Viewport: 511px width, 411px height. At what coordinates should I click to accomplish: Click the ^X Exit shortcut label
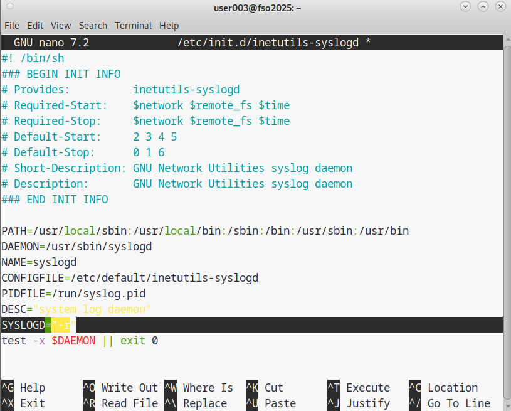click(24, 403)
